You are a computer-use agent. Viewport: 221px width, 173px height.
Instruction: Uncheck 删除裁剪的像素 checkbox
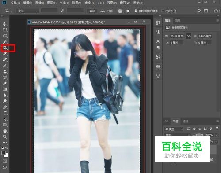coord(136,11)
